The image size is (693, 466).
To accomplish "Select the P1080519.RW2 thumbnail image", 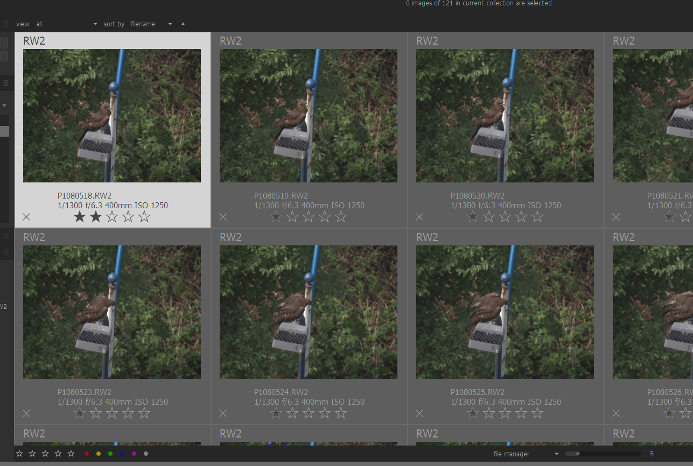I will (309, 116).
